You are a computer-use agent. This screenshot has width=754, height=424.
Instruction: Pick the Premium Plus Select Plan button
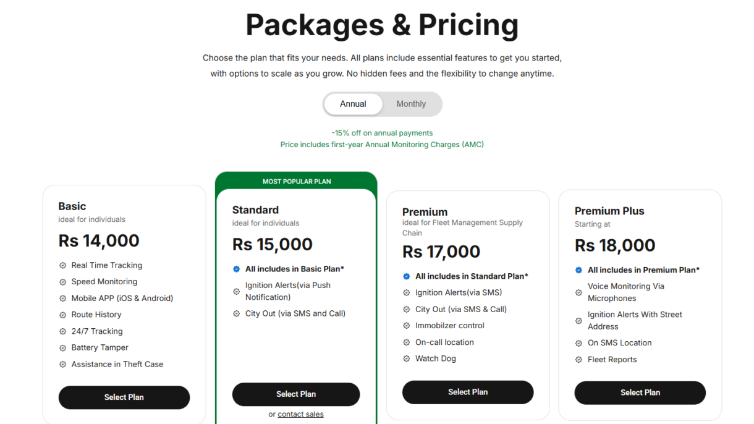point(640,392)
